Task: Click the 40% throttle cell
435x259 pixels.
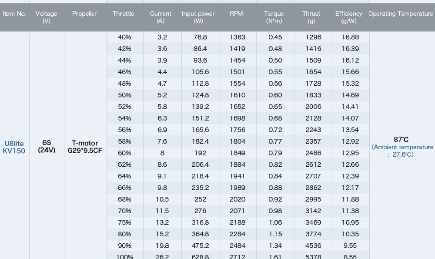Action: coord(124,37)
